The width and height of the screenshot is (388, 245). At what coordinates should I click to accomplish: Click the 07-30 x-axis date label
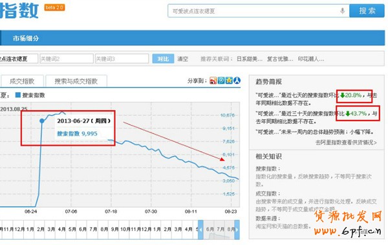click(151, 211)
